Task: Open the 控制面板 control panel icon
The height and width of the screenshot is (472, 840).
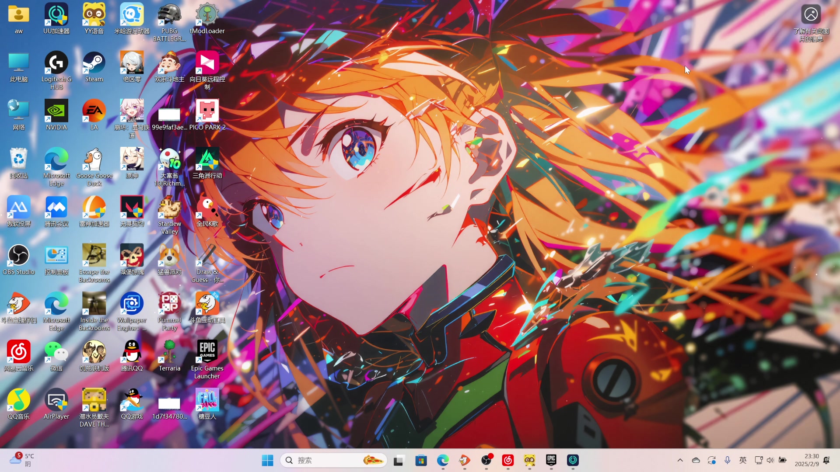Action: 56,260
